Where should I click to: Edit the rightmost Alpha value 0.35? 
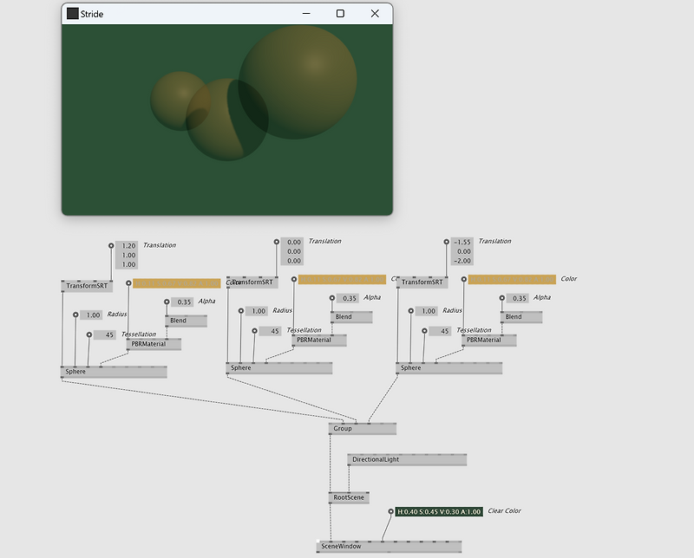519,298
